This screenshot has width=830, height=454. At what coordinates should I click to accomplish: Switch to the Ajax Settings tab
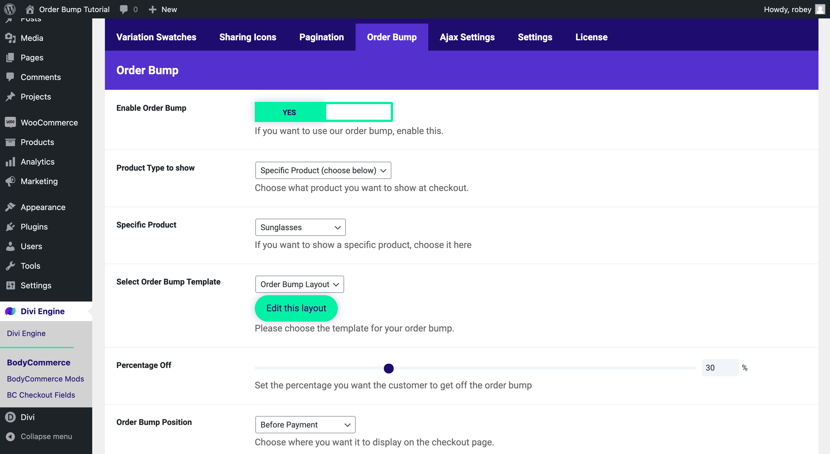[467, 36]
